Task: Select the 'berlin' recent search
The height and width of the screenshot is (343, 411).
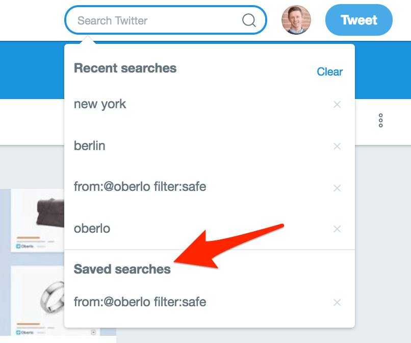Action: coord(90,146)
